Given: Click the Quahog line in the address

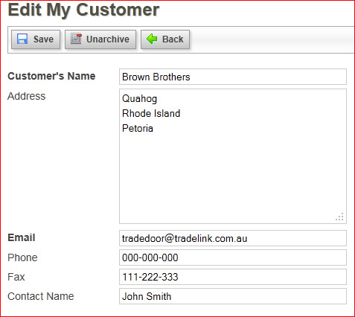Looking at the screenshot, I should tap(139, 99).
